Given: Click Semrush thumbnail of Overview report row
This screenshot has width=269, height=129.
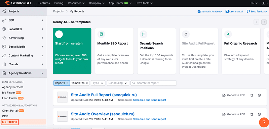Looking at the screenshot, I should tap(63, 116).
